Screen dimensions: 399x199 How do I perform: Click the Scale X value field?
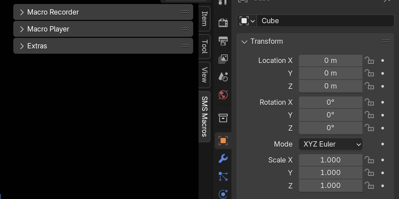tap(331, 160)
